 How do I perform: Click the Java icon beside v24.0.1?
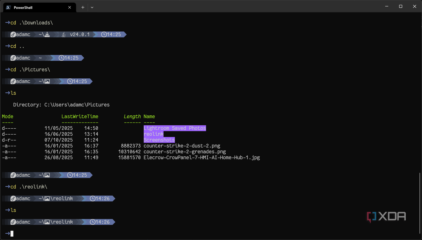pos(64,34)
